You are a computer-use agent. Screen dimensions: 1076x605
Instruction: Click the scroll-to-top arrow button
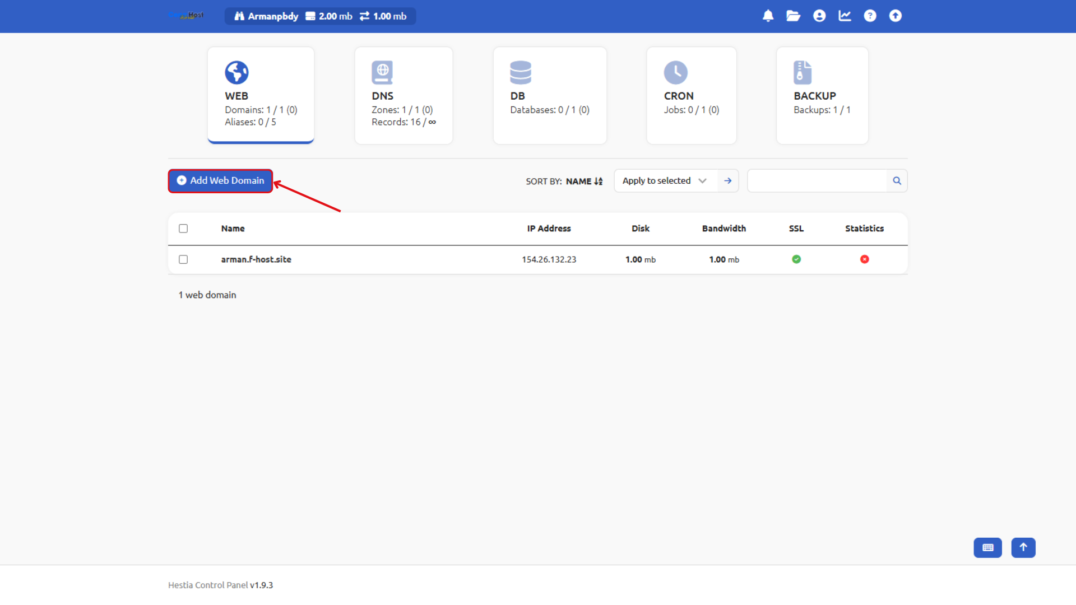(x=1023, y=547)
